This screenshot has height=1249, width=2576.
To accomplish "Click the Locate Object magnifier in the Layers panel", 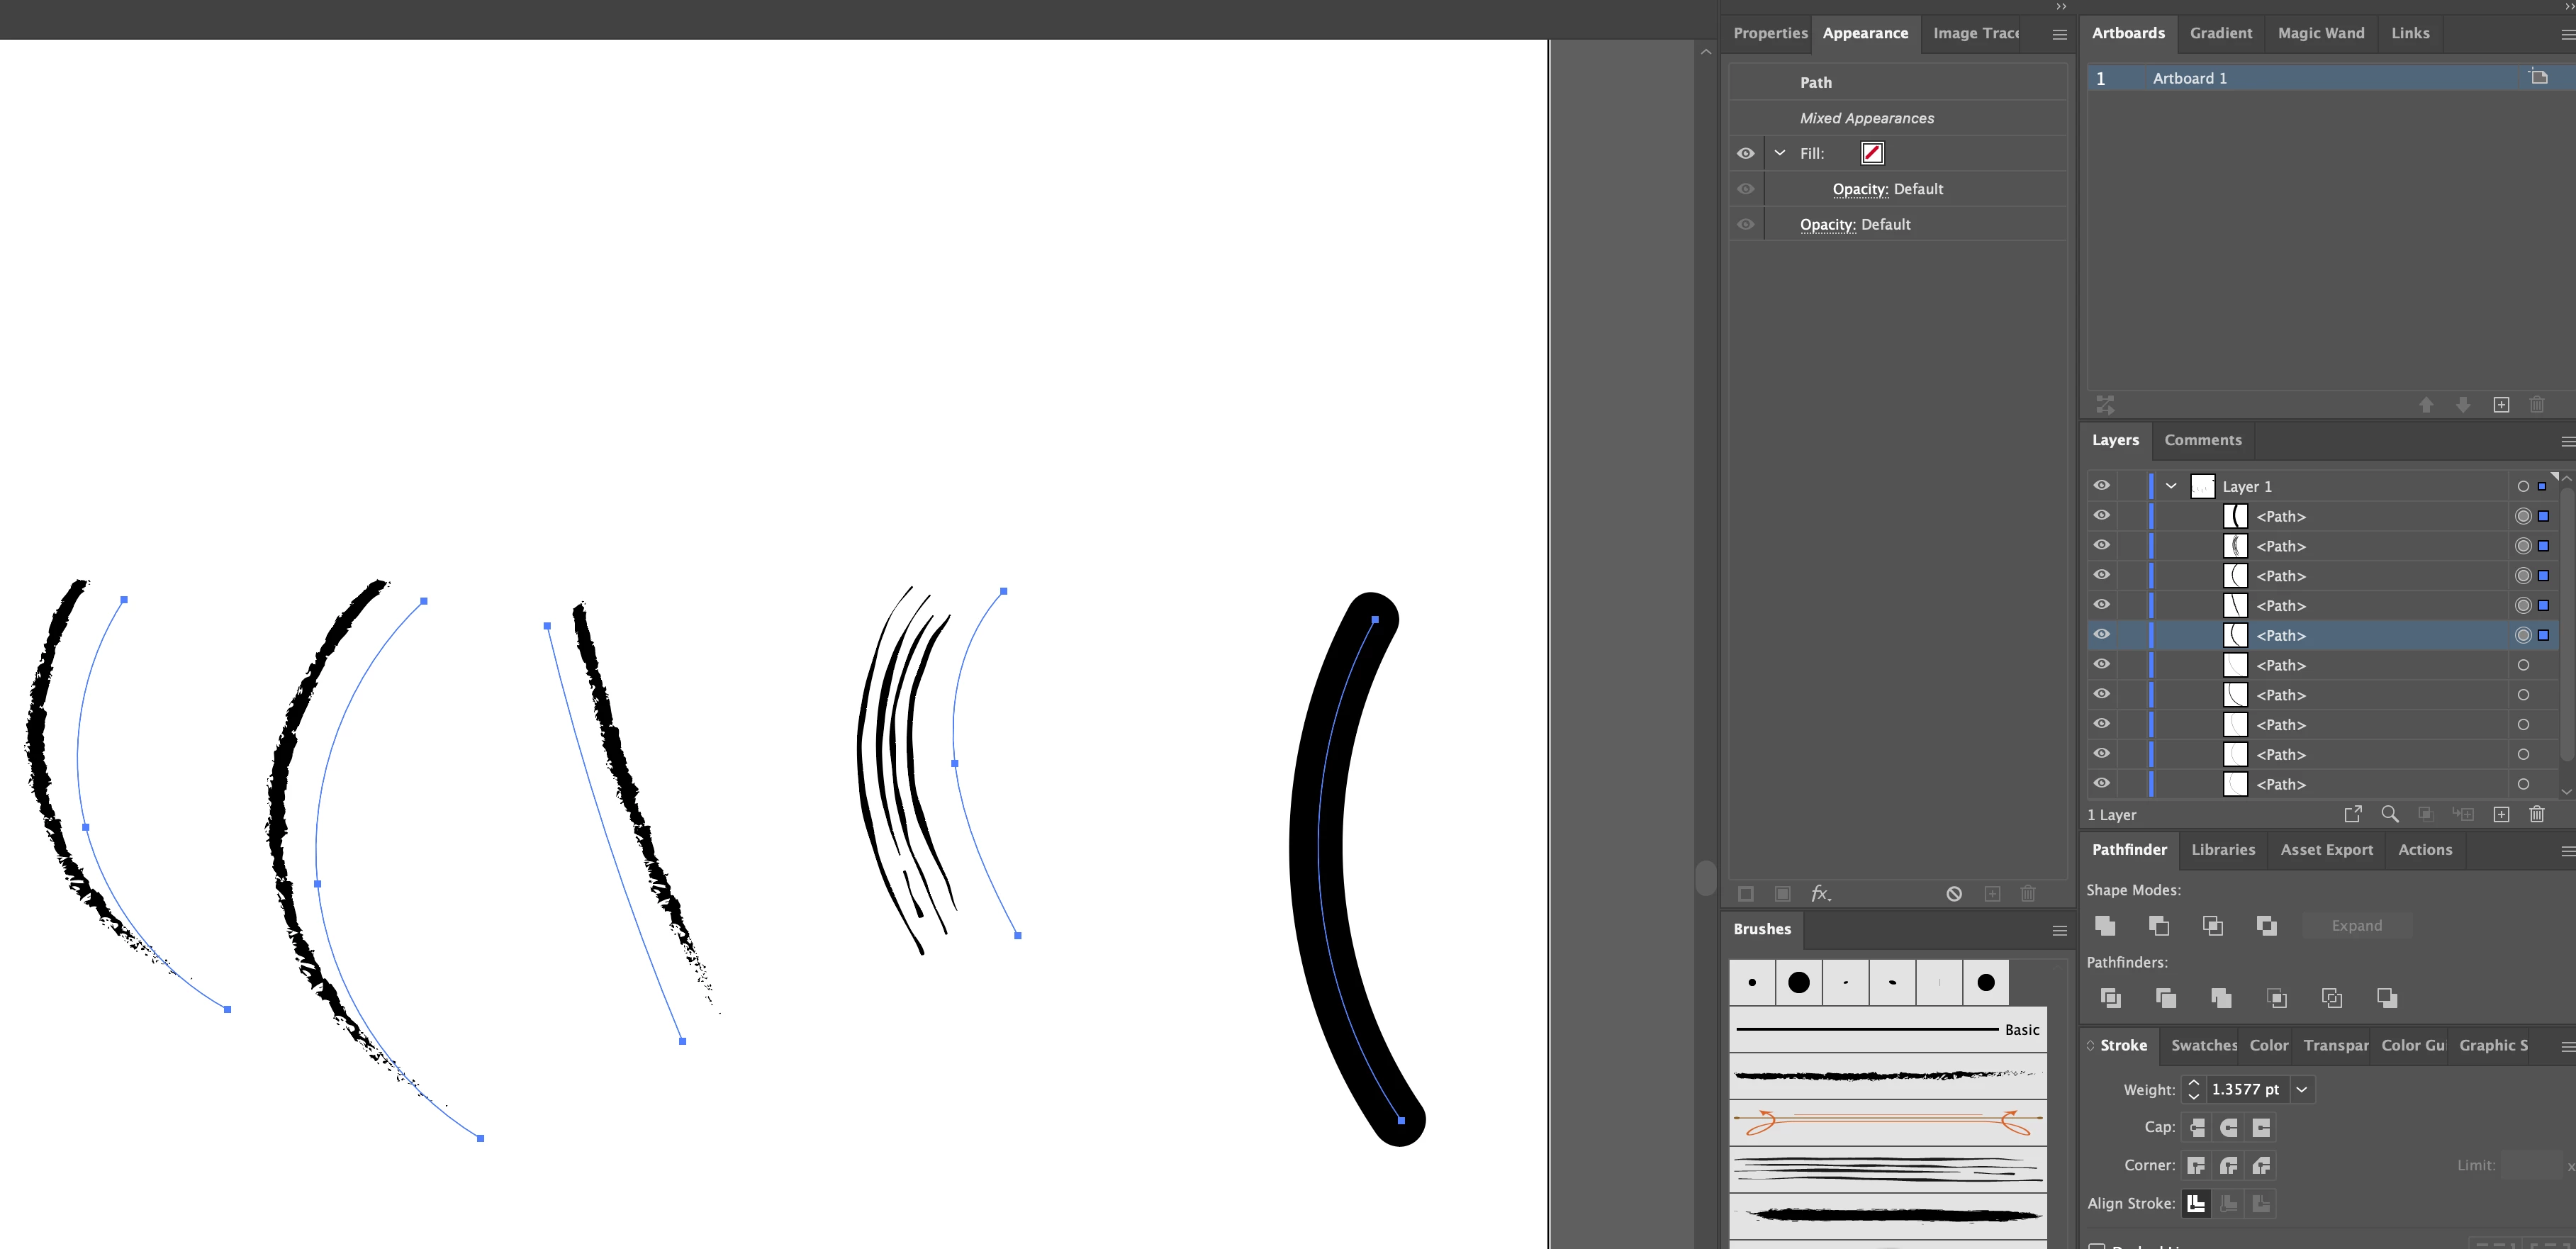I will click(2390, 814).
